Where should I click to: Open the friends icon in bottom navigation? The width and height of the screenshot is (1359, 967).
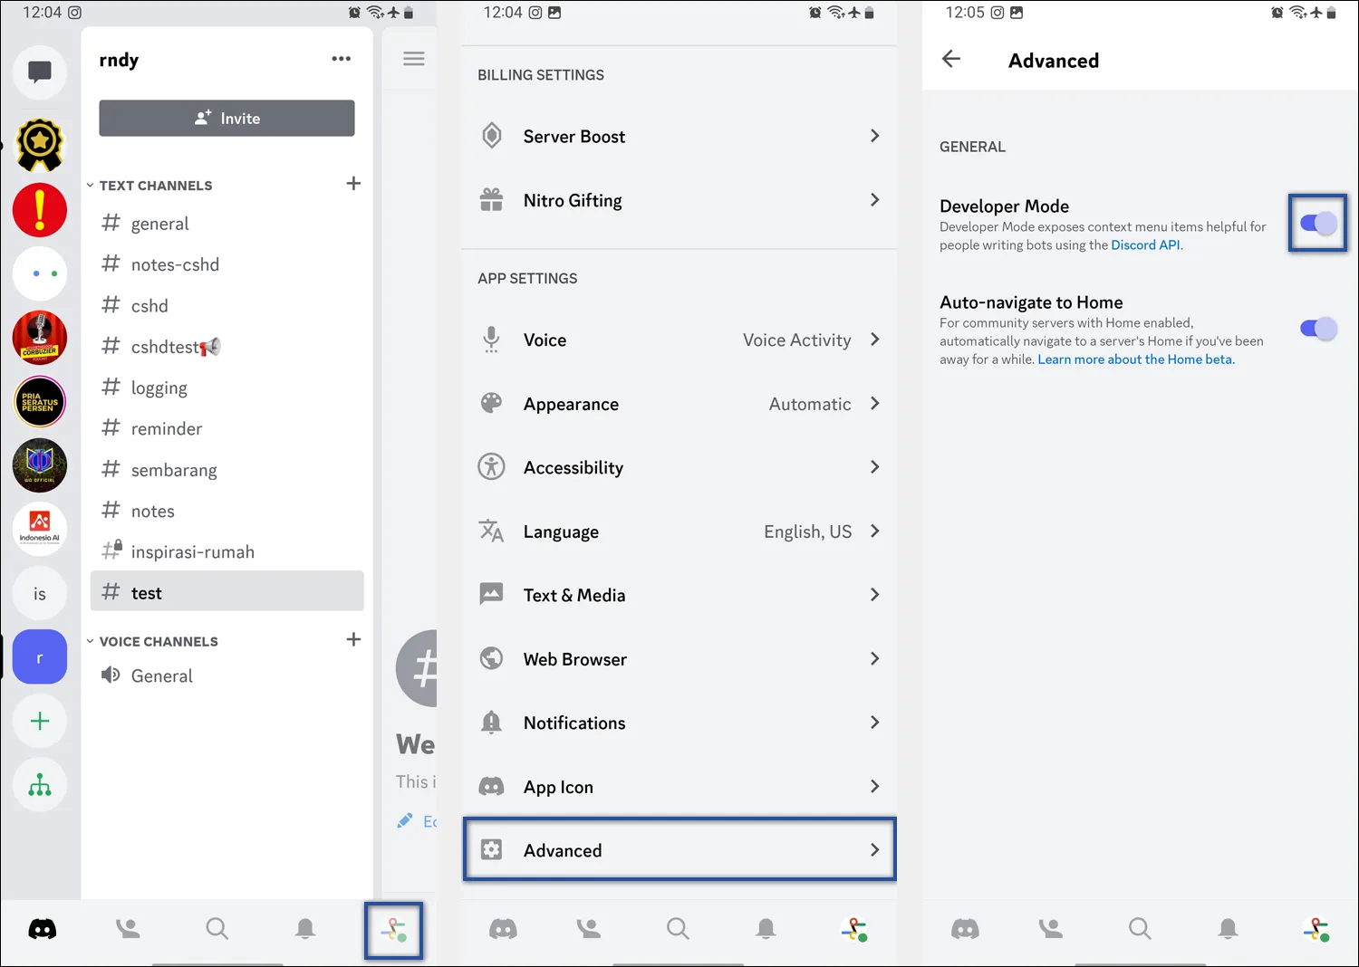pyautogui.click(x=128, y=928)
